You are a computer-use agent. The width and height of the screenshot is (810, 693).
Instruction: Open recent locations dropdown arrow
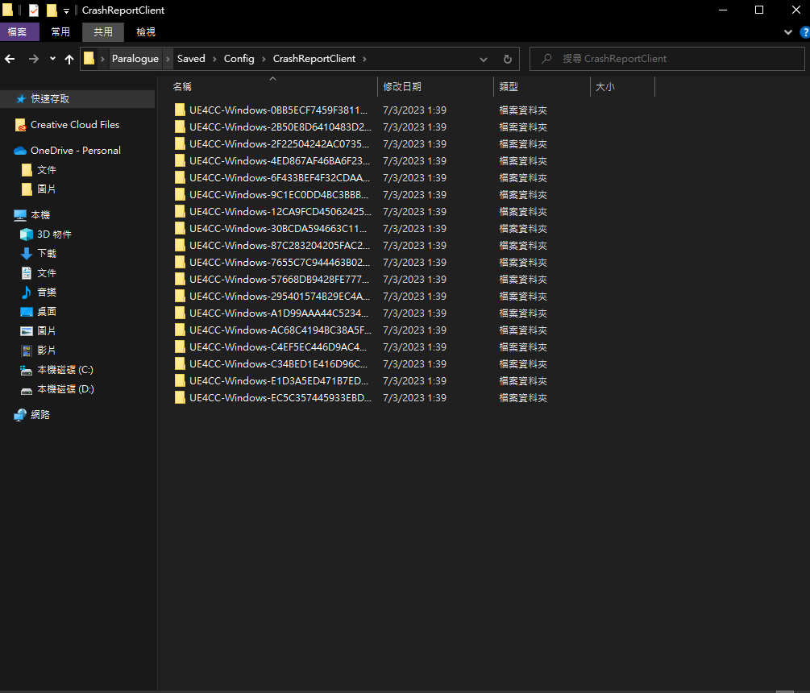(52, 59)
